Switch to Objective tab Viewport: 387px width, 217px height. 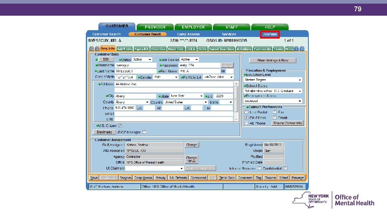click(158, 49)
